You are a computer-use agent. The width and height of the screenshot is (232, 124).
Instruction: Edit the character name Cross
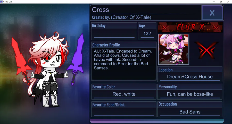101,10
